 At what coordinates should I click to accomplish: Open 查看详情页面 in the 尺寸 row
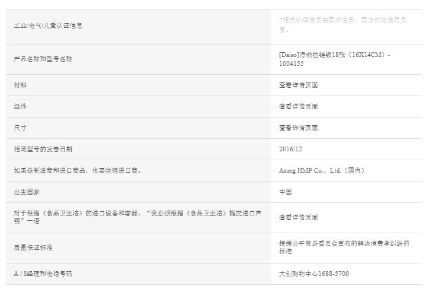299,128
